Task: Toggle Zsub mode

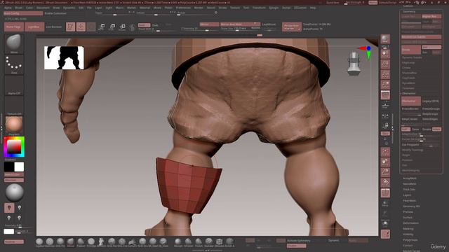Action: click(155, 25)
